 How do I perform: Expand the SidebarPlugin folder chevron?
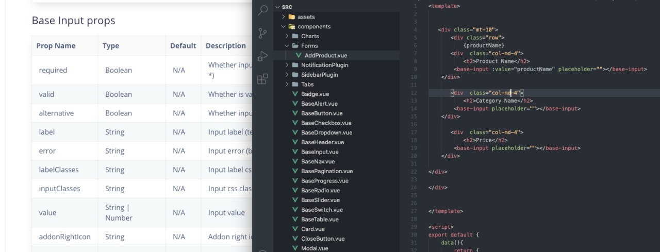(x=287, y=75)
